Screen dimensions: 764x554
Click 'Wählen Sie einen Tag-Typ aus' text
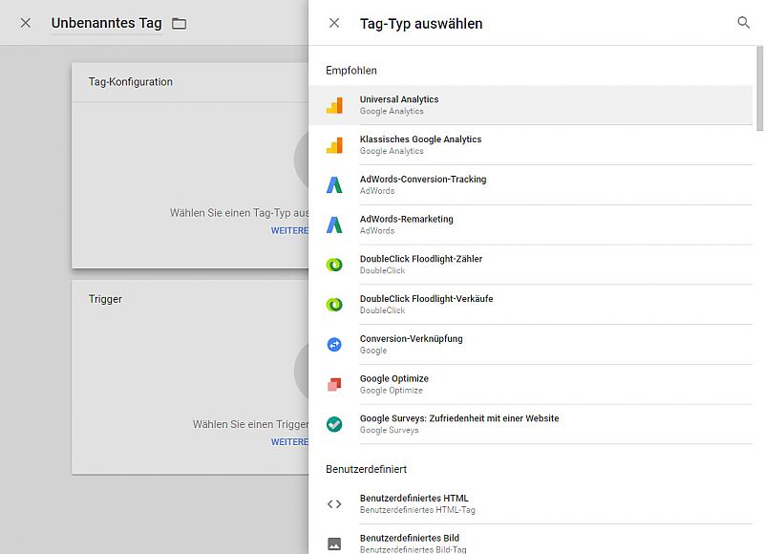click(x=240, y=213)
